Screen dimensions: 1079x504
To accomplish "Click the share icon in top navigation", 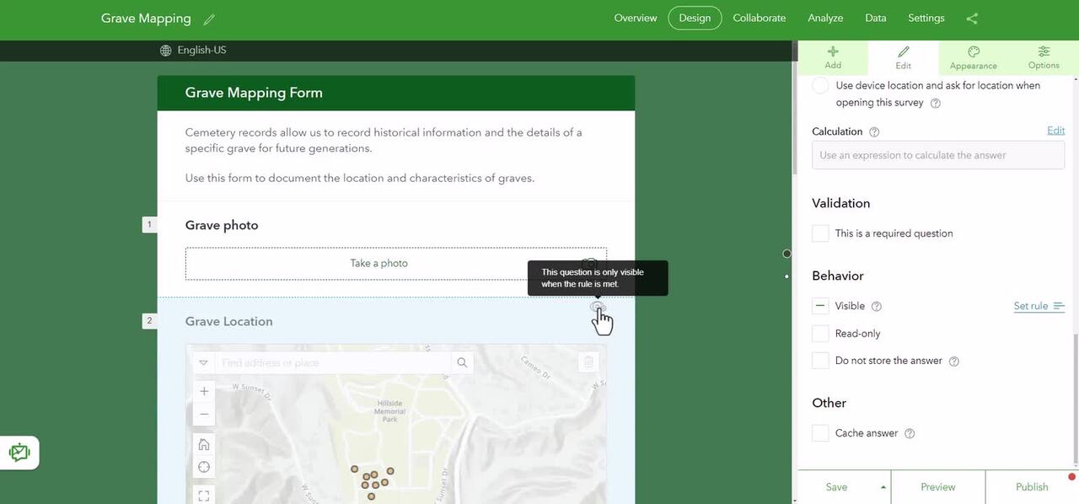I will click(x=972, y=19).
